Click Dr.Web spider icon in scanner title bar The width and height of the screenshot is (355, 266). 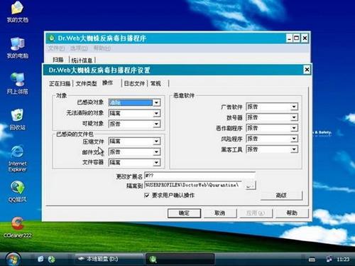(51, 38)
